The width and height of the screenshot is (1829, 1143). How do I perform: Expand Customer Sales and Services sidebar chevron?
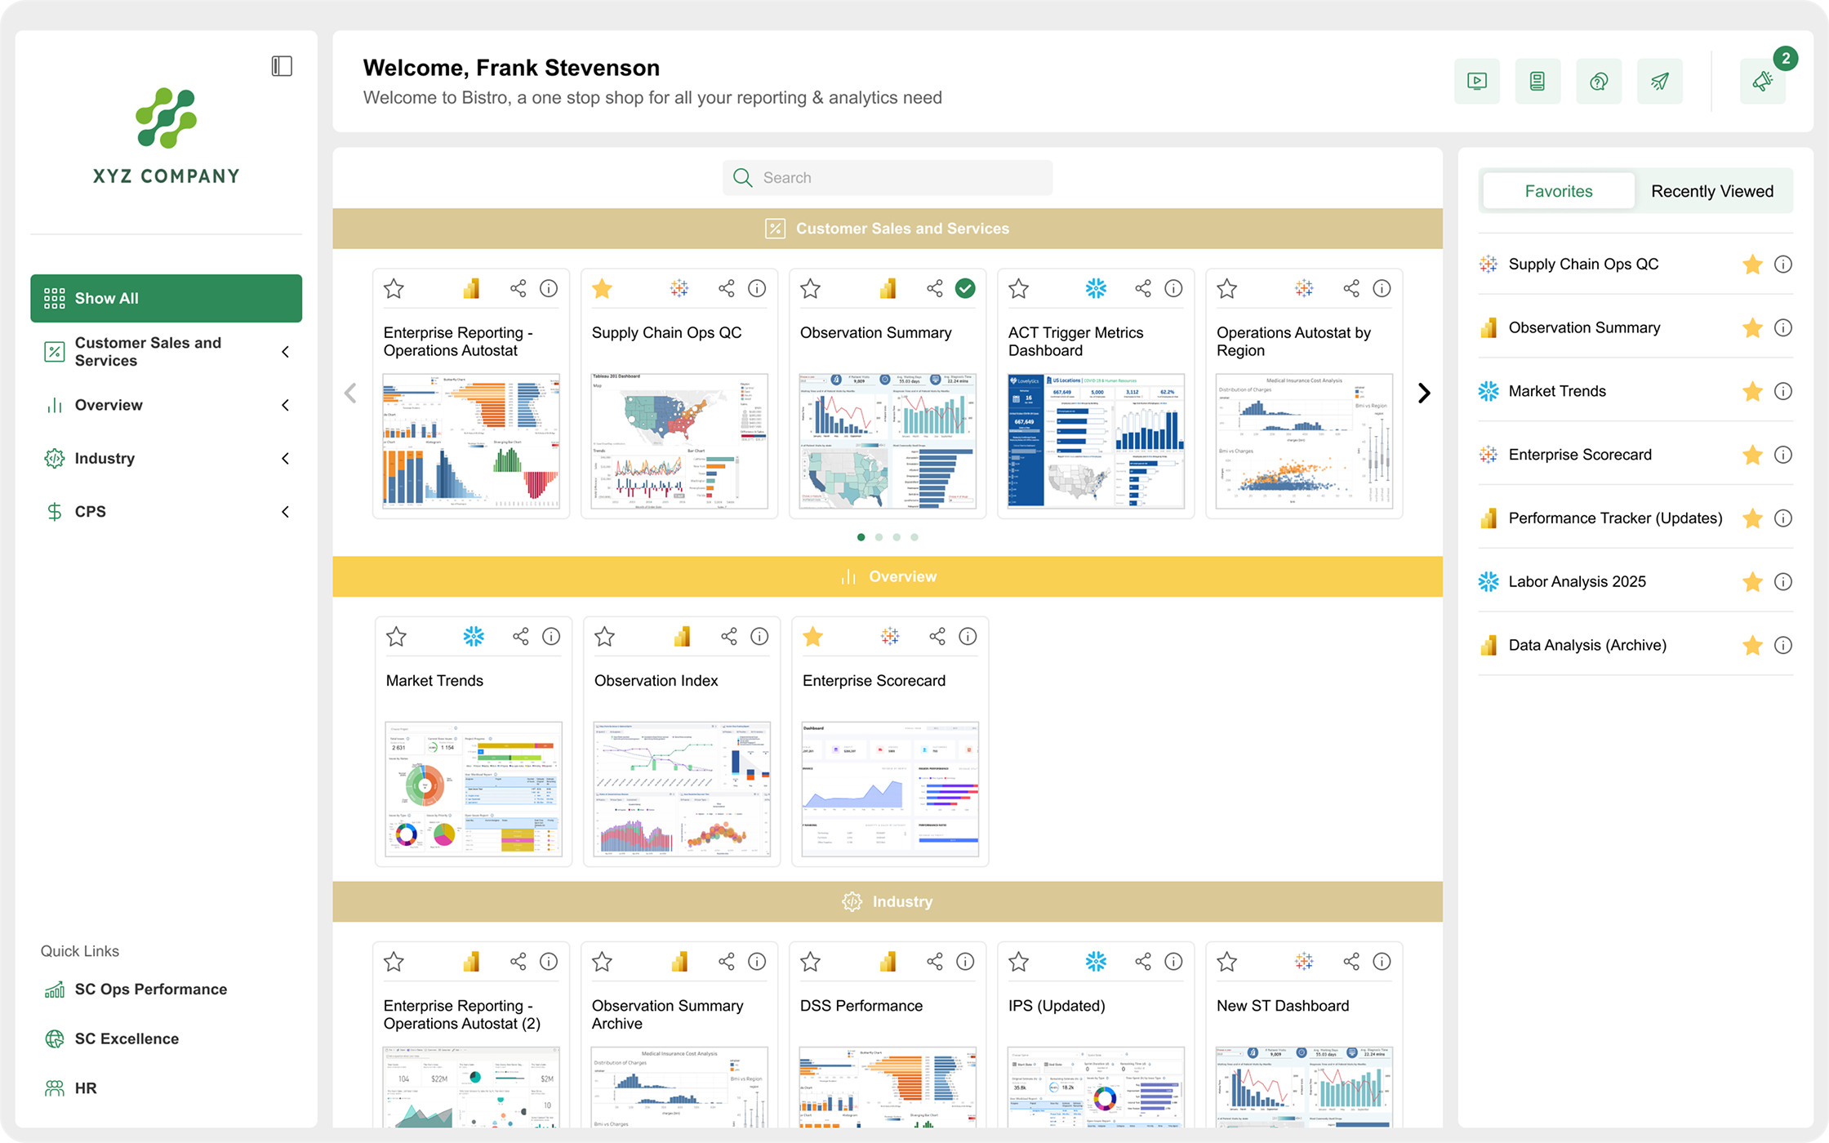tap(285, 352)
